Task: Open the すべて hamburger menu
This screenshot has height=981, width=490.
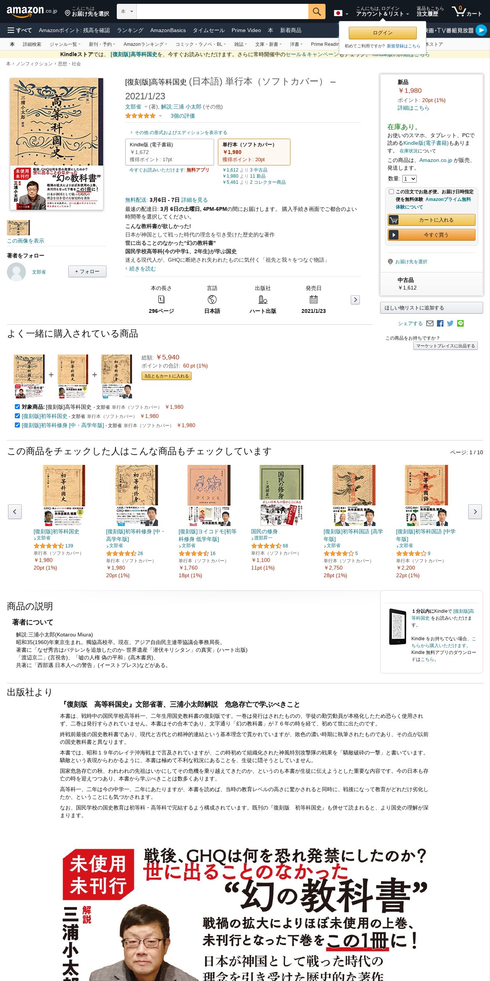Action: click(20, 30)
